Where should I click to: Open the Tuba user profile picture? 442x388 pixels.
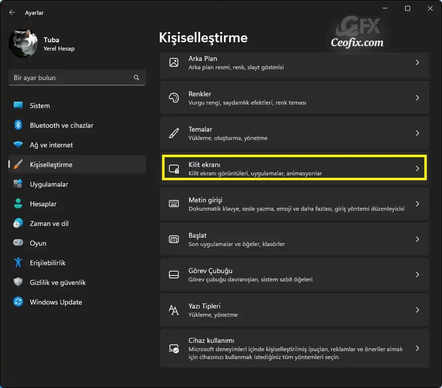click(x=24, y=43)
